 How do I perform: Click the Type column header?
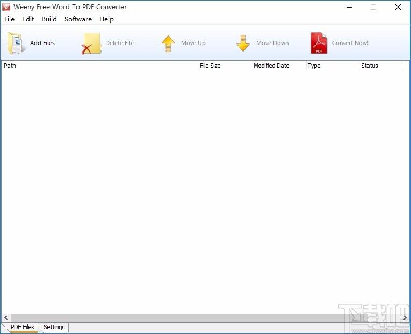[333, 66]
